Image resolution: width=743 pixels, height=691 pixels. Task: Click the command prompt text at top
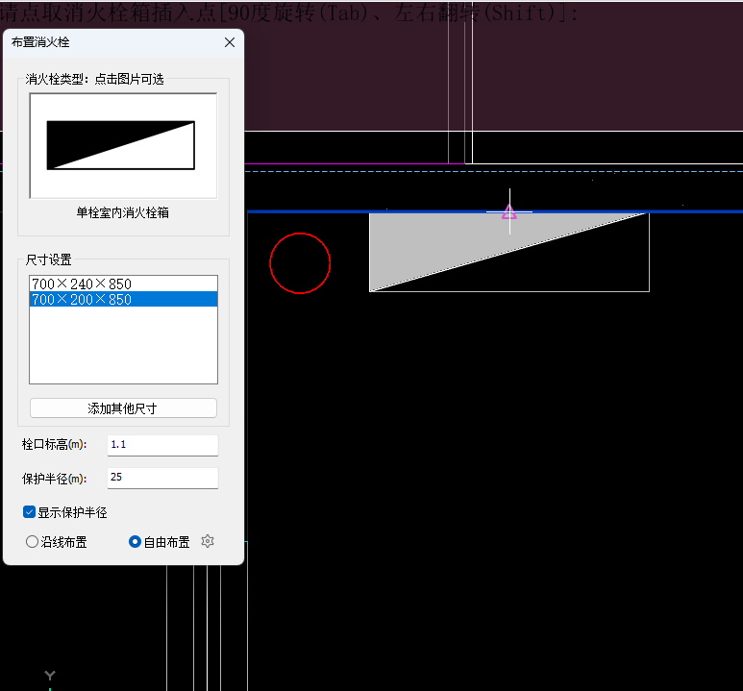(288, 12)
